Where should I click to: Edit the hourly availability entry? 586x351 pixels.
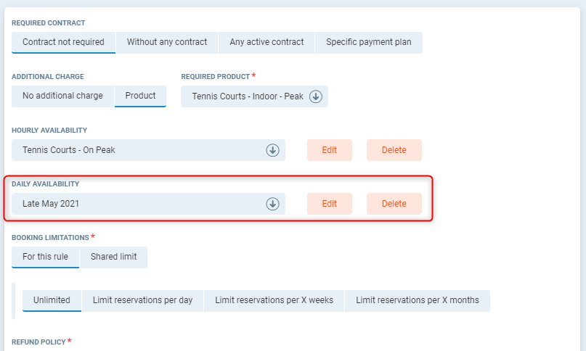coord(330,150)
